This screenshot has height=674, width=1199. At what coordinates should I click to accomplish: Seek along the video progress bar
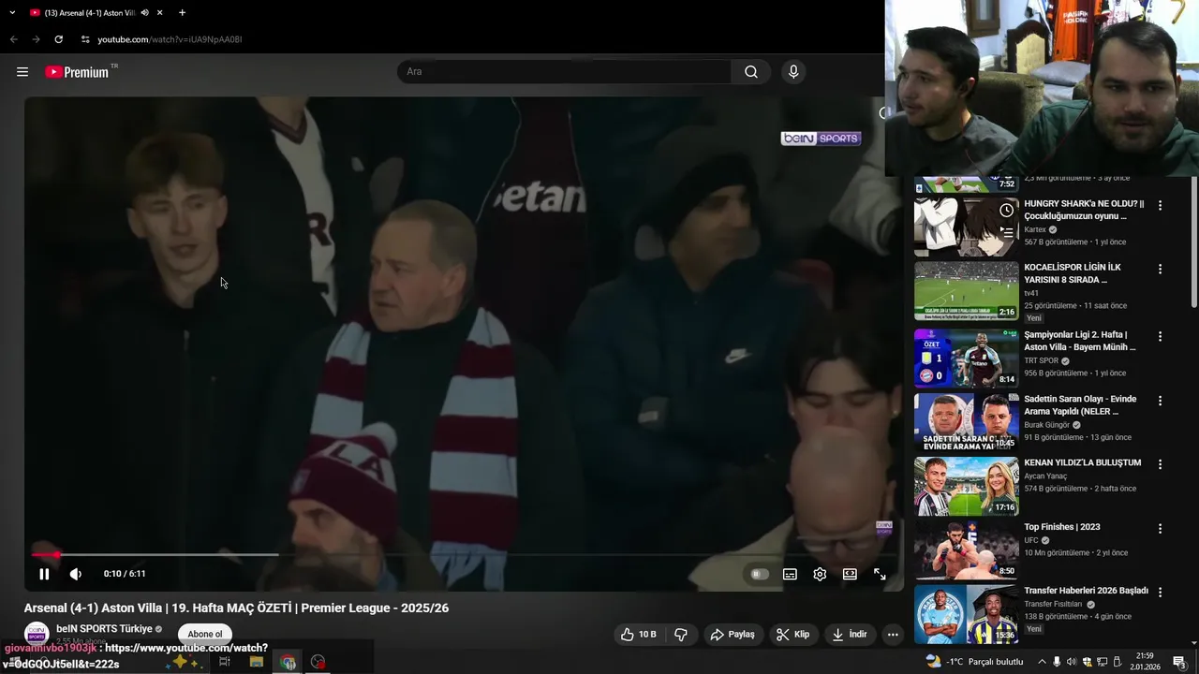click(464, 555)
